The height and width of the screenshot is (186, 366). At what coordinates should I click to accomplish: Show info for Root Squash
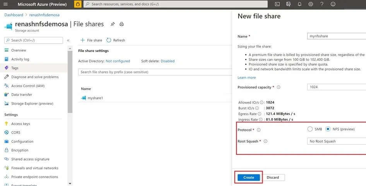pyautogui.click(x=265, y=141)
